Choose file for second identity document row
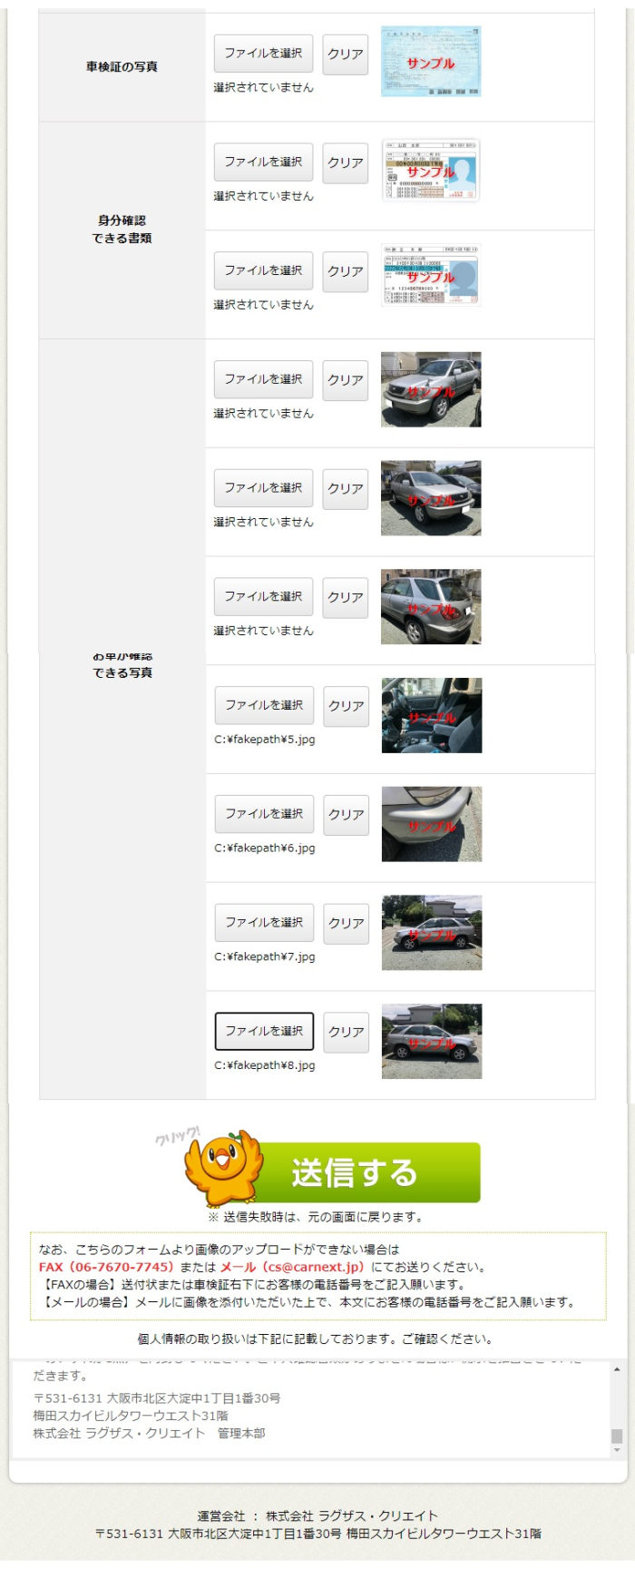The width and height of the screenshot is (635, 1569). (x=263, y=270)
